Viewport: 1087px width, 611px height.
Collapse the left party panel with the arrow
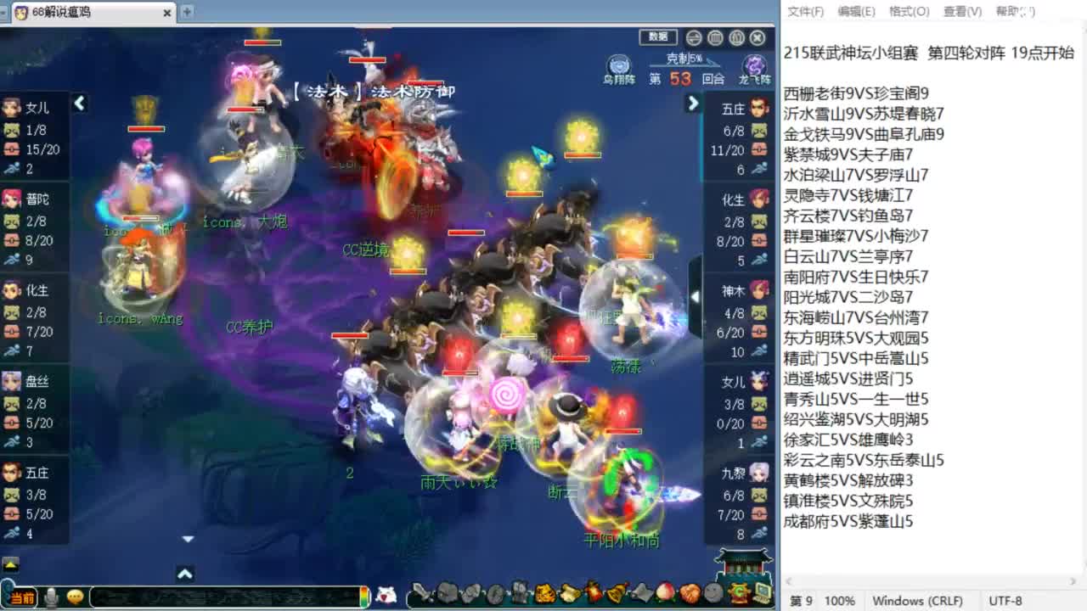pyautogui.click(x=80, y=104)
